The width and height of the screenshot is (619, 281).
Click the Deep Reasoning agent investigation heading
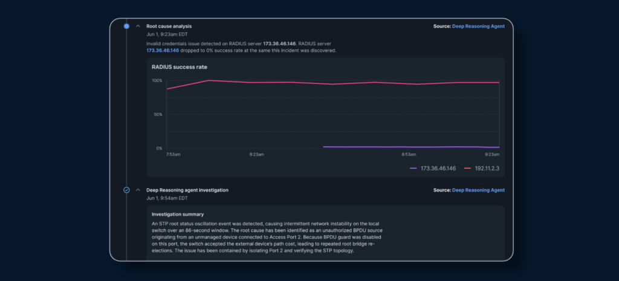pyautogui.click(x=187, y=190)
